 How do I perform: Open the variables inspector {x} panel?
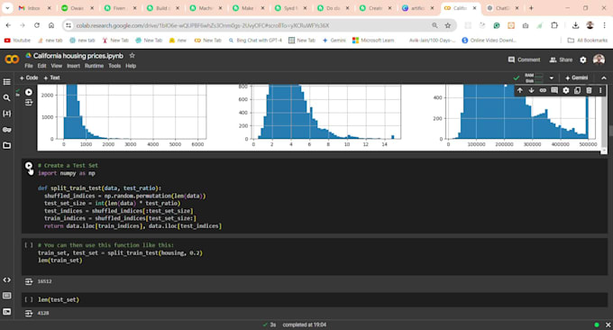coord(6,114)
